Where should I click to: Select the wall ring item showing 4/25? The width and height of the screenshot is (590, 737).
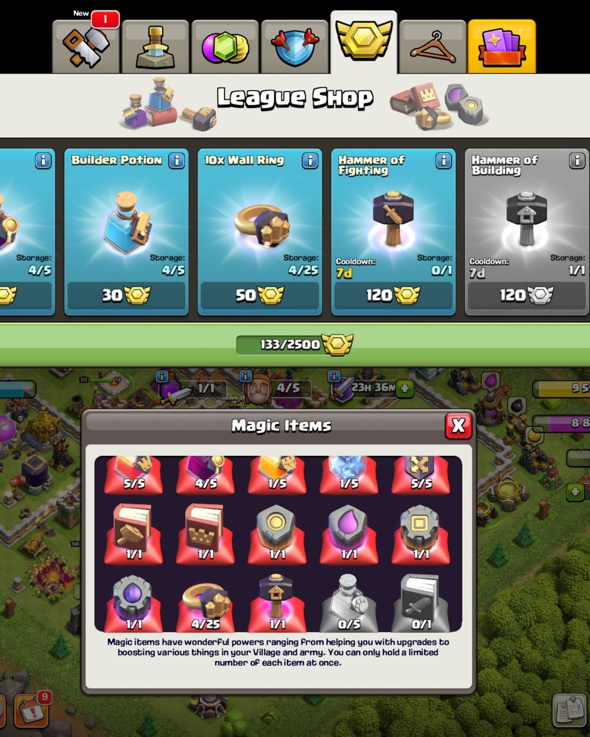[x=206, y=606]
